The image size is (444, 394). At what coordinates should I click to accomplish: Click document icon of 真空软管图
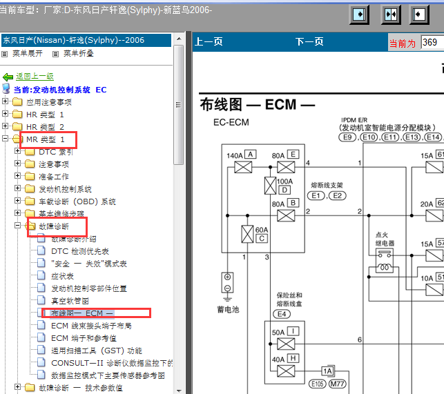coord(41,300)
